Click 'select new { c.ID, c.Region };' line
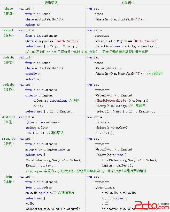Screen dimensions: 170x212 pos(50,111)
